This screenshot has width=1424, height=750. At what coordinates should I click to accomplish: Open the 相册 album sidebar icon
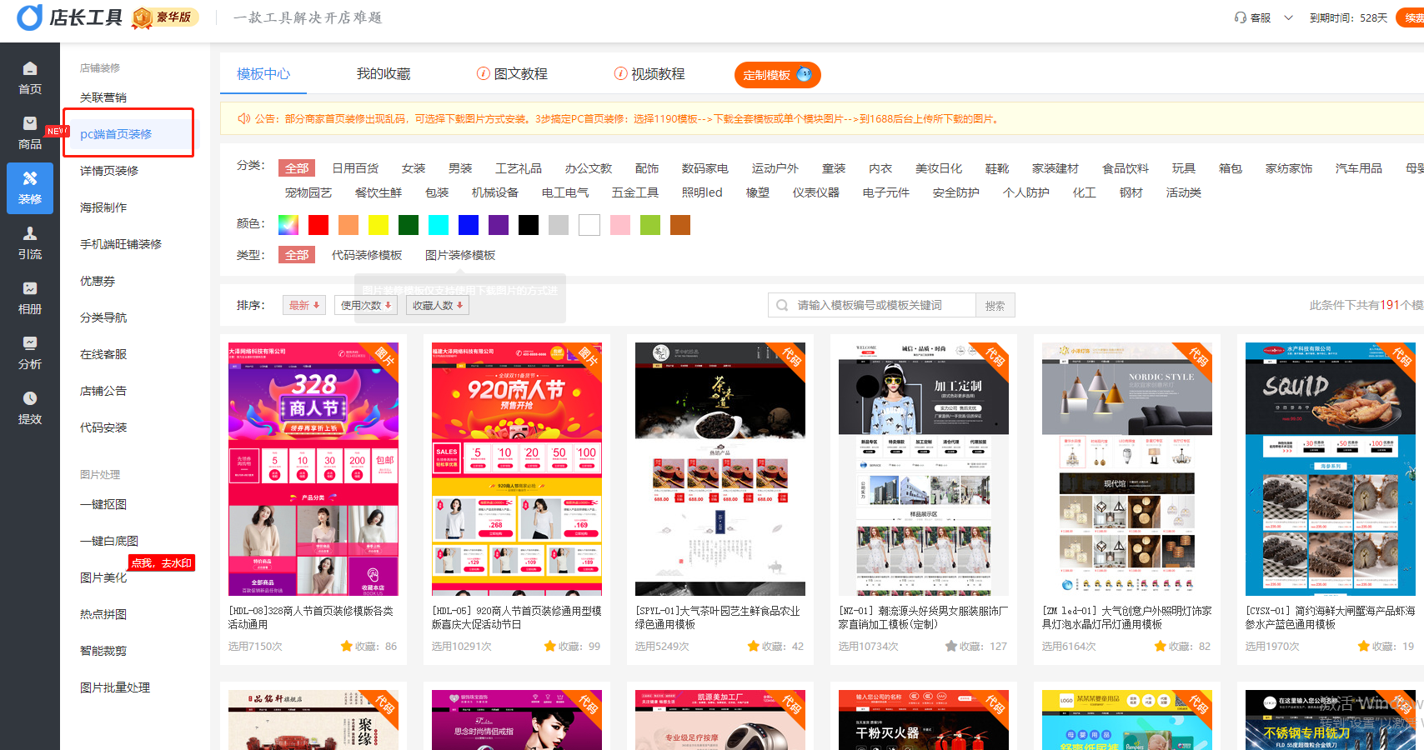coord(30,297)
